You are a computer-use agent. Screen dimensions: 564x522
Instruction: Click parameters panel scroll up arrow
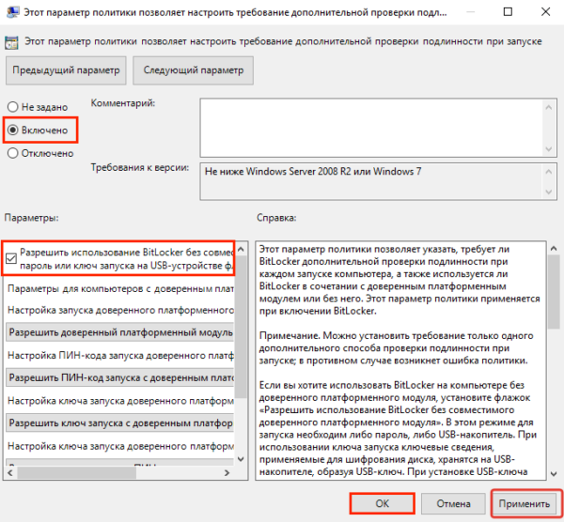[241, 249]
